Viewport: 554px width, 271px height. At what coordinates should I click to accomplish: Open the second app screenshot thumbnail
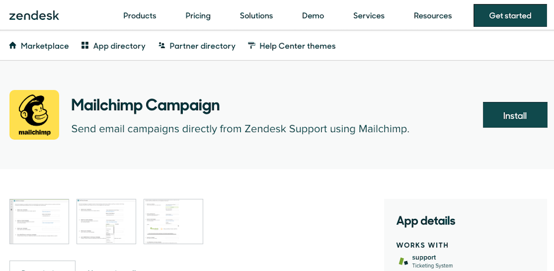pyautogui.click(x=106, y=222)
